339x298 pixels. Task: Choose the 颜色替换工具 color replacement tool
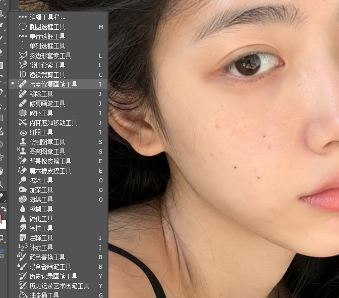[58, 257]
